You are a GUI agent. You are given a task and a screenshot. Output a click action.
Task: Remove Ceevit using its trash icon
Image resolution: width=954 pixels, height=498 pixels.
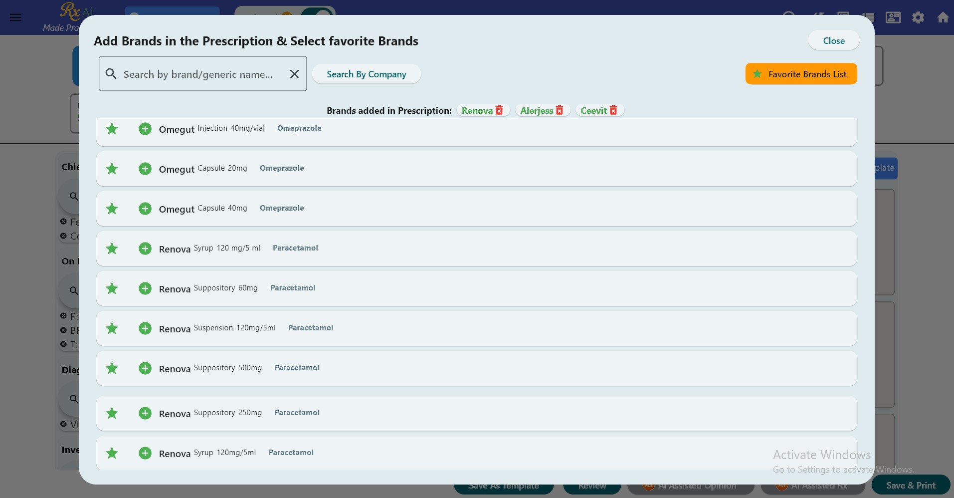pyautogui.click(x=613, y=110)
